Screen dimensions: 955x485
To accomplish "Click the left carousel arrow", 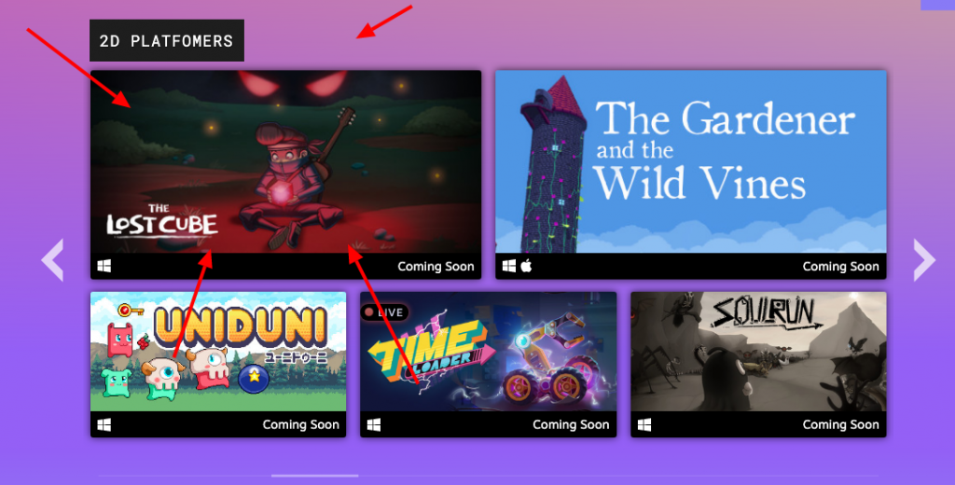I will tap(53, 260).
